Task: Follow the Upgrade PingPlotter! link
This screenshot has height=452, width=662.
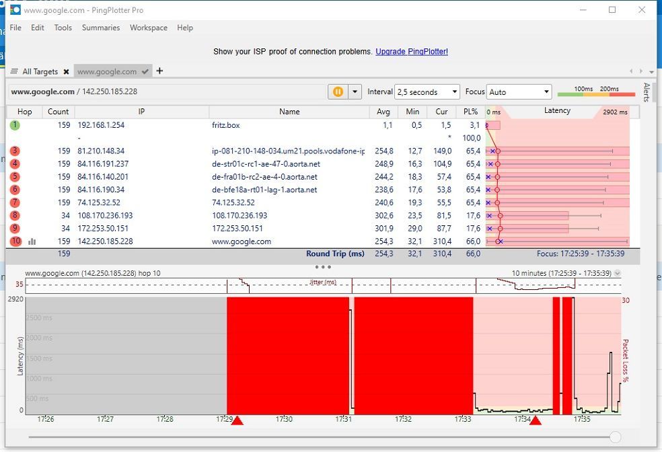Action: click(412, 52)
